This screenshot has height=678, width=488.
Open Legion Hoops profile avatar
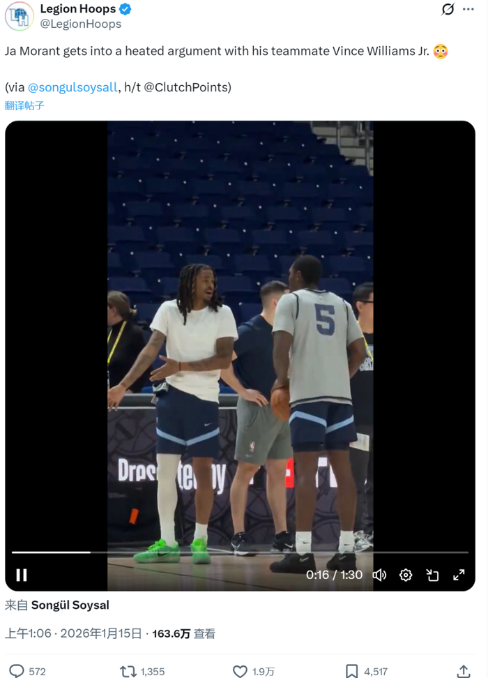point(19,17)
